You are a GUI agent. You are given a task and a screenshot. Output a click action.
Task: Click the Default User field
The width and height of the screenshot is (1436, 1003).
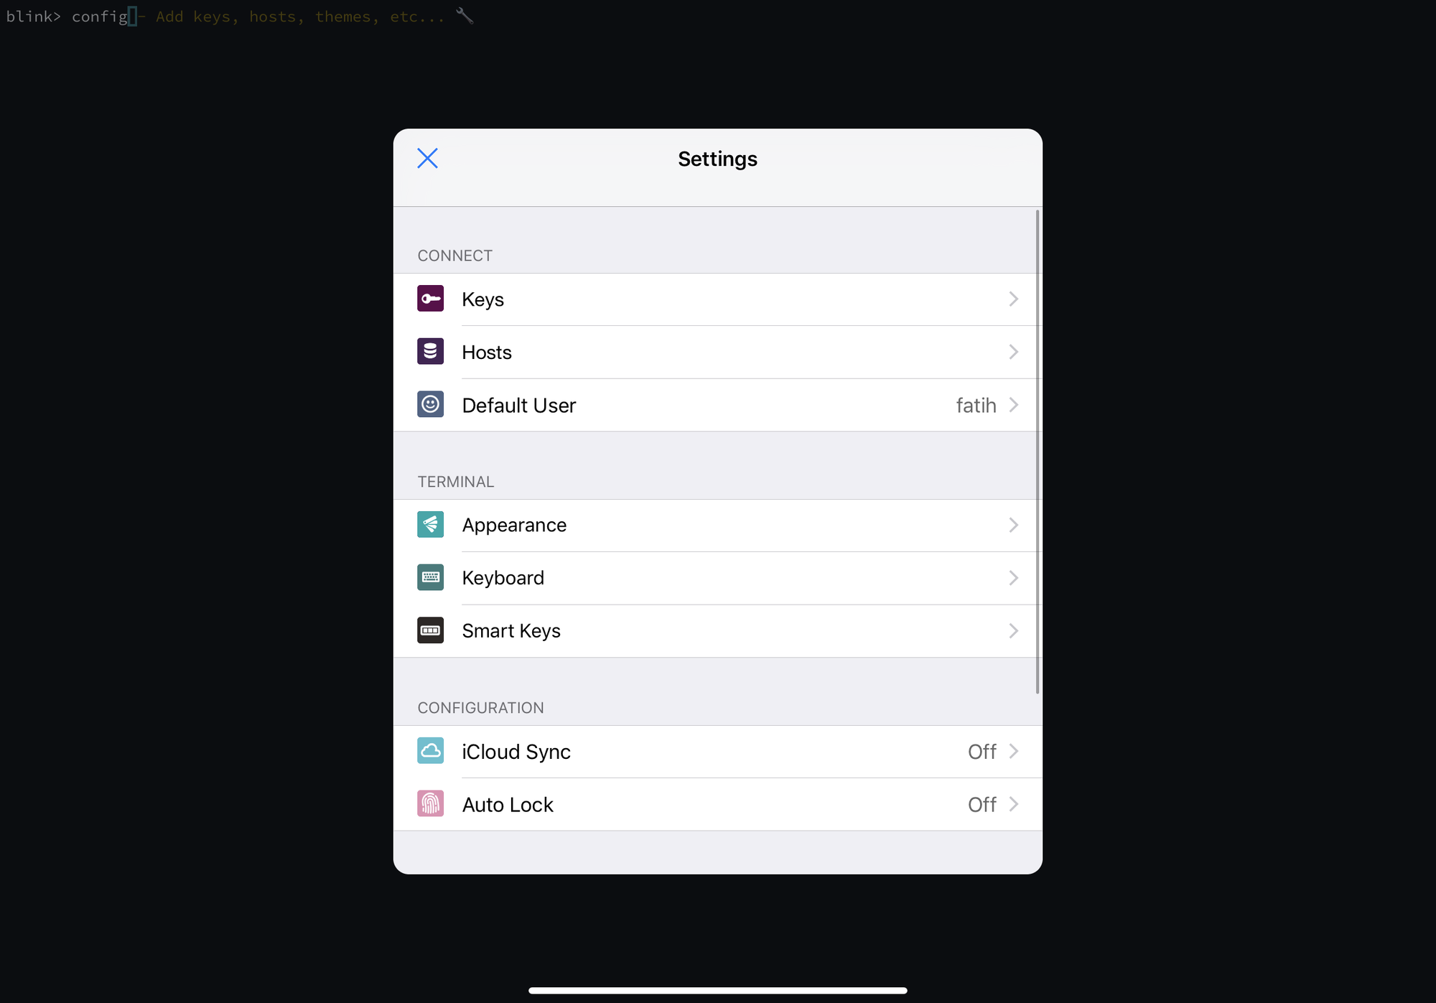tap(718, 403)
